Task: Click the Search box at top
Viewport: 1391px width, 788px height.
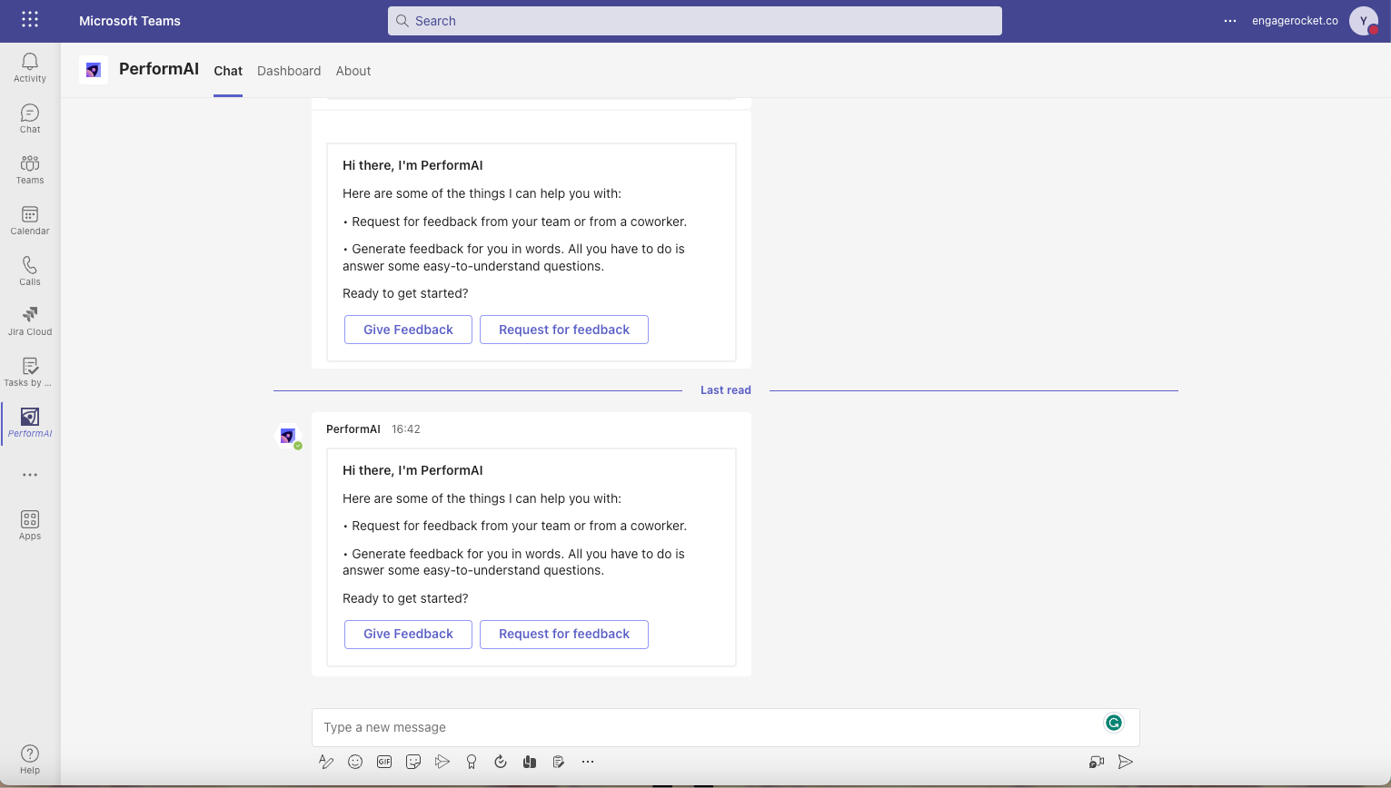Action: tap(695, 21)
